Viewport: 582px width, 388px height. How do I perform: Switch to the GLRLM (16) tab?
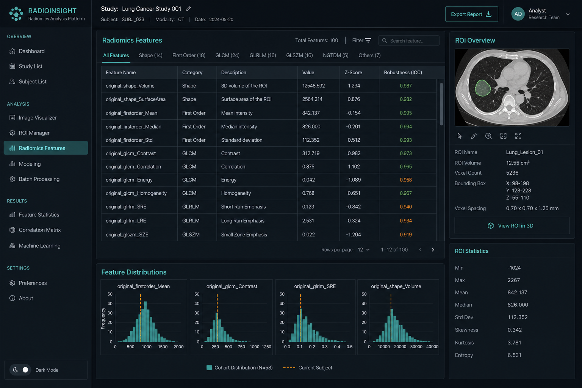click(x=263, y=55)
